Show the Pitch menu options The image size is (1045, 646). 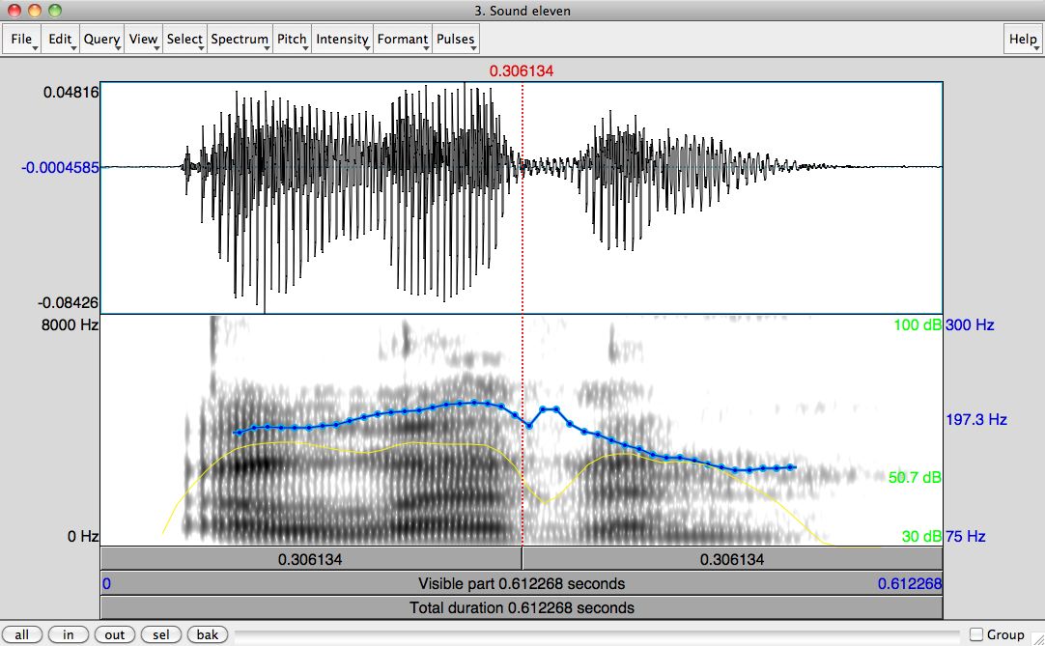click(x=292, y=40)
